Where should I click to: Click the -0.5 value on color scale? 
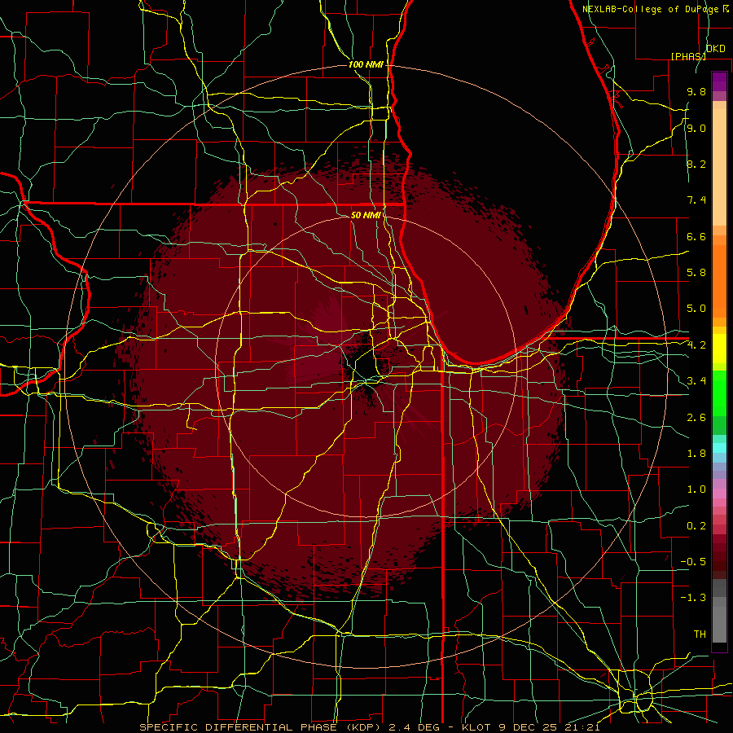pyautogui.click(x=693, y=562)
